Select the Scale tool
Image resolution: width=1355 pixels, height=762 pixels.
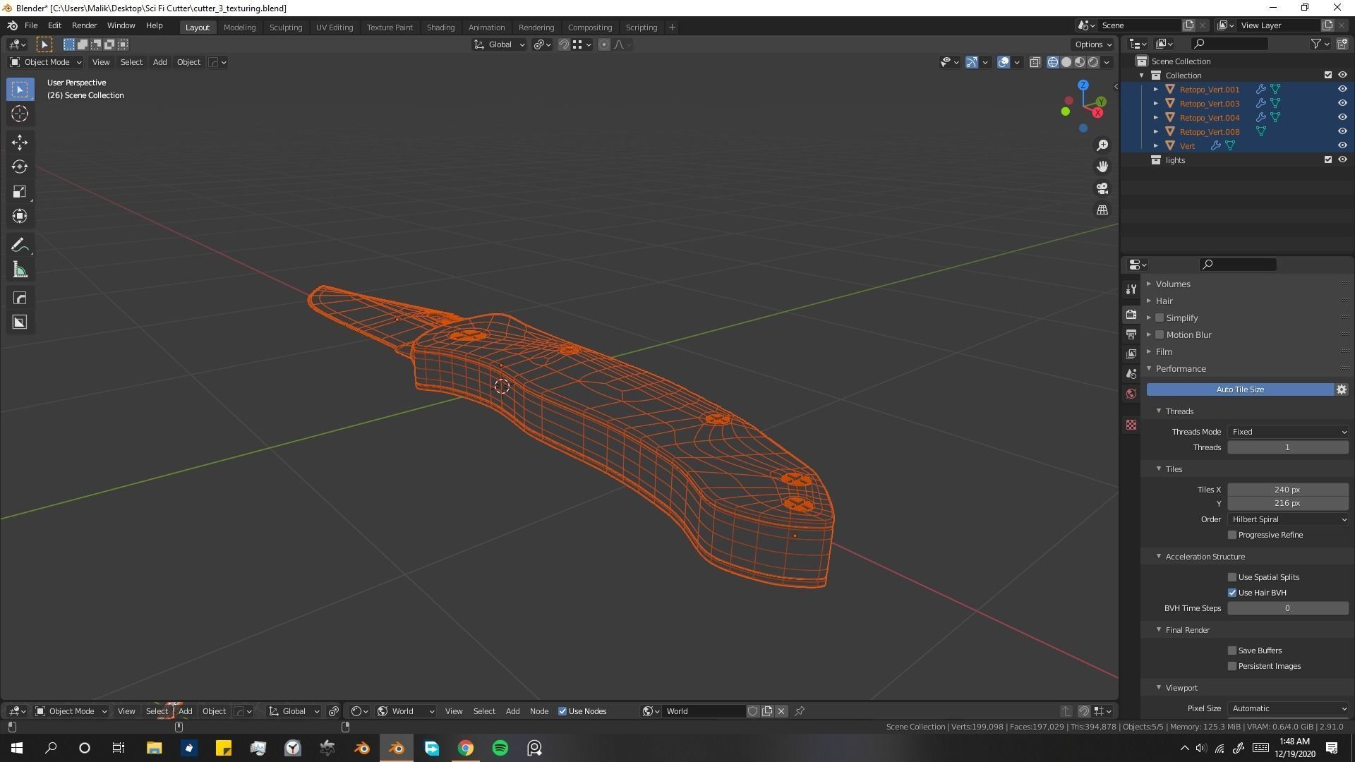(19, 191)
